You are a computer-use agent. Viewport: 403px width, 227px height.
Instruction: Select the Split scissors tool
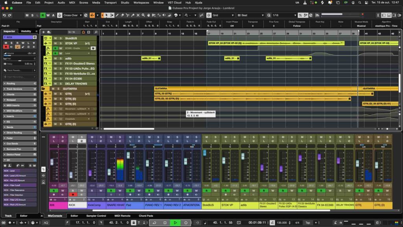coord(128,15)
